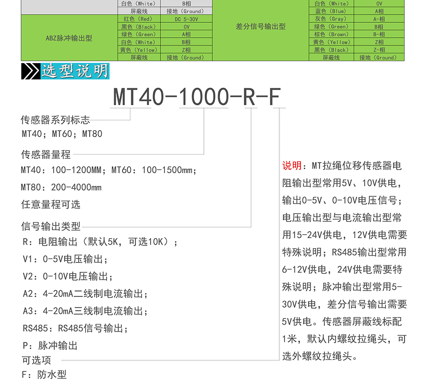The image size is (421, 381).
Task: Click the 说明 note heading
Action: (291, 165)
